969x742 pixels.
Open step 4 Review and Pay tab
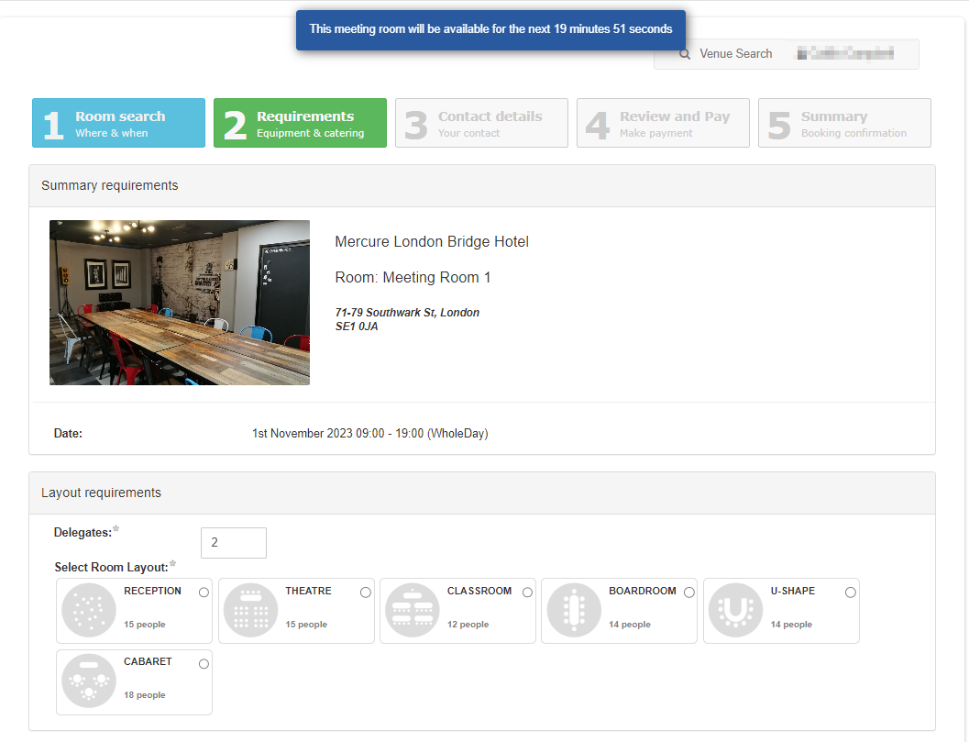pos(663,123)
